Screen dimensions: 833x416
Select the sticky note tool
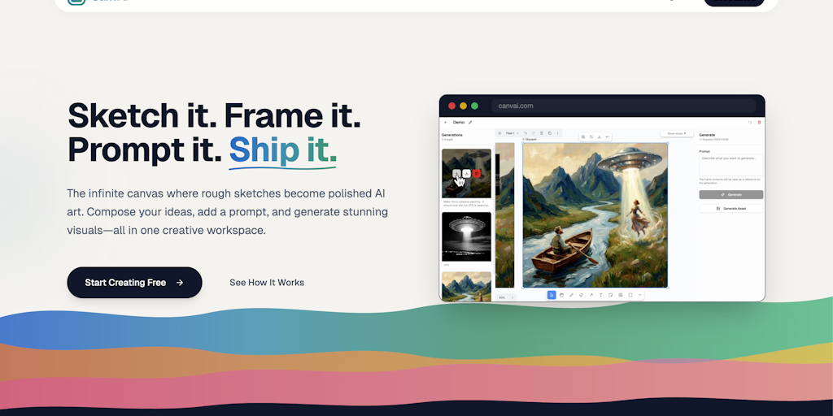tap(611, 295)
